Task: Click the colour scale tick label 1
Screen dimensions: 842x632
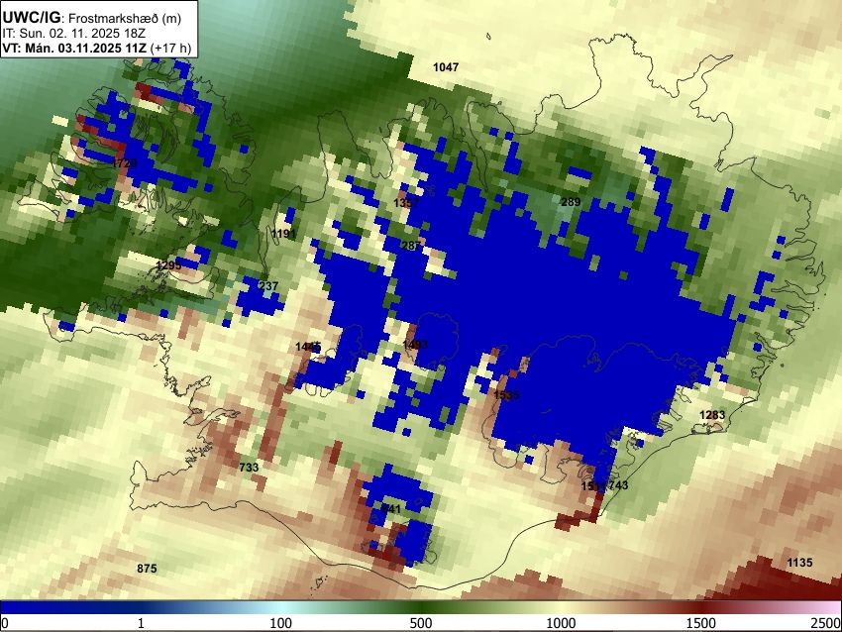Action: tap(141, 623)
